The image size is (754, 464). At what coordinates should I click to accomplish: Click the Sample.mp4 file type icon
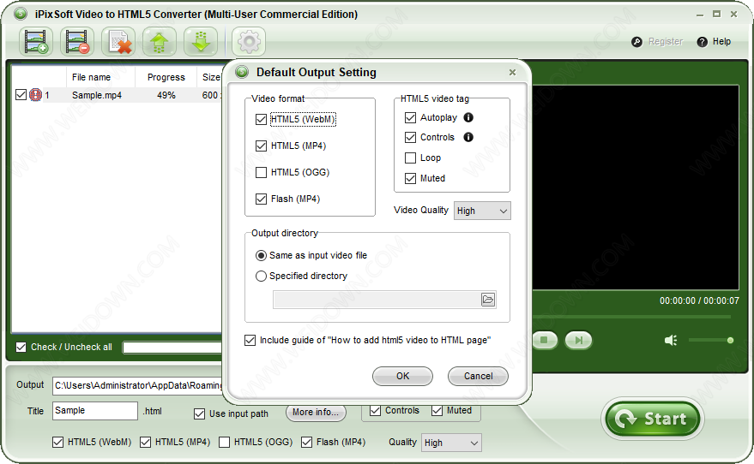[x=35, y=95]
